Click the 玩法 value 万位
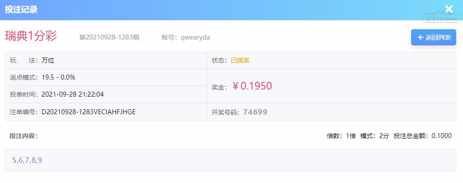The width and height of the screenshot is (463, 183). [48, 60]
